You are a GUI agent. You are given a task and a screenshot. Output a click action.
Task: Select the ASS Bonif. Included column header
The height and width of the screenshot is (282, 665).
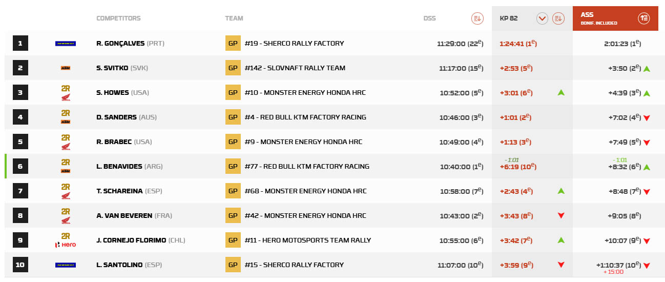(x=599, y=18)
